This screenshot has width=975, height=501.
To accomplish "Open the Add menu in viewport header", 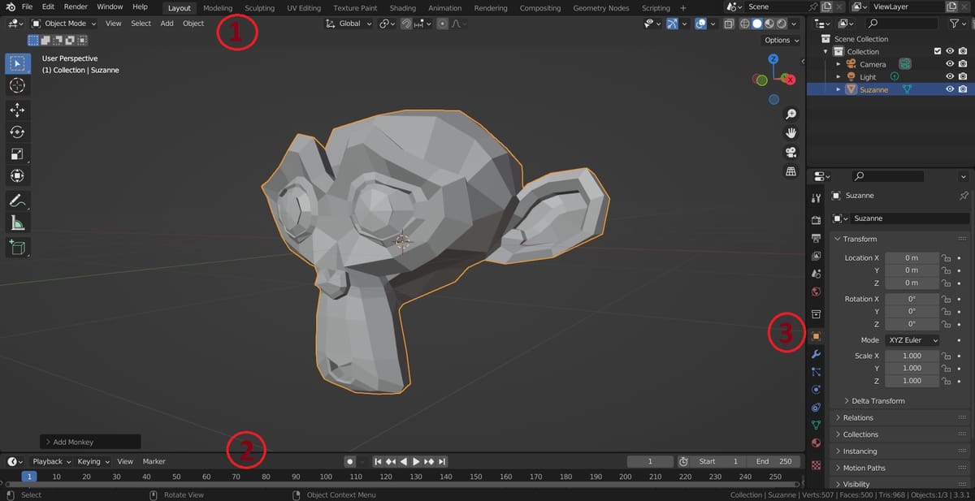I will [x=167, y=24].
